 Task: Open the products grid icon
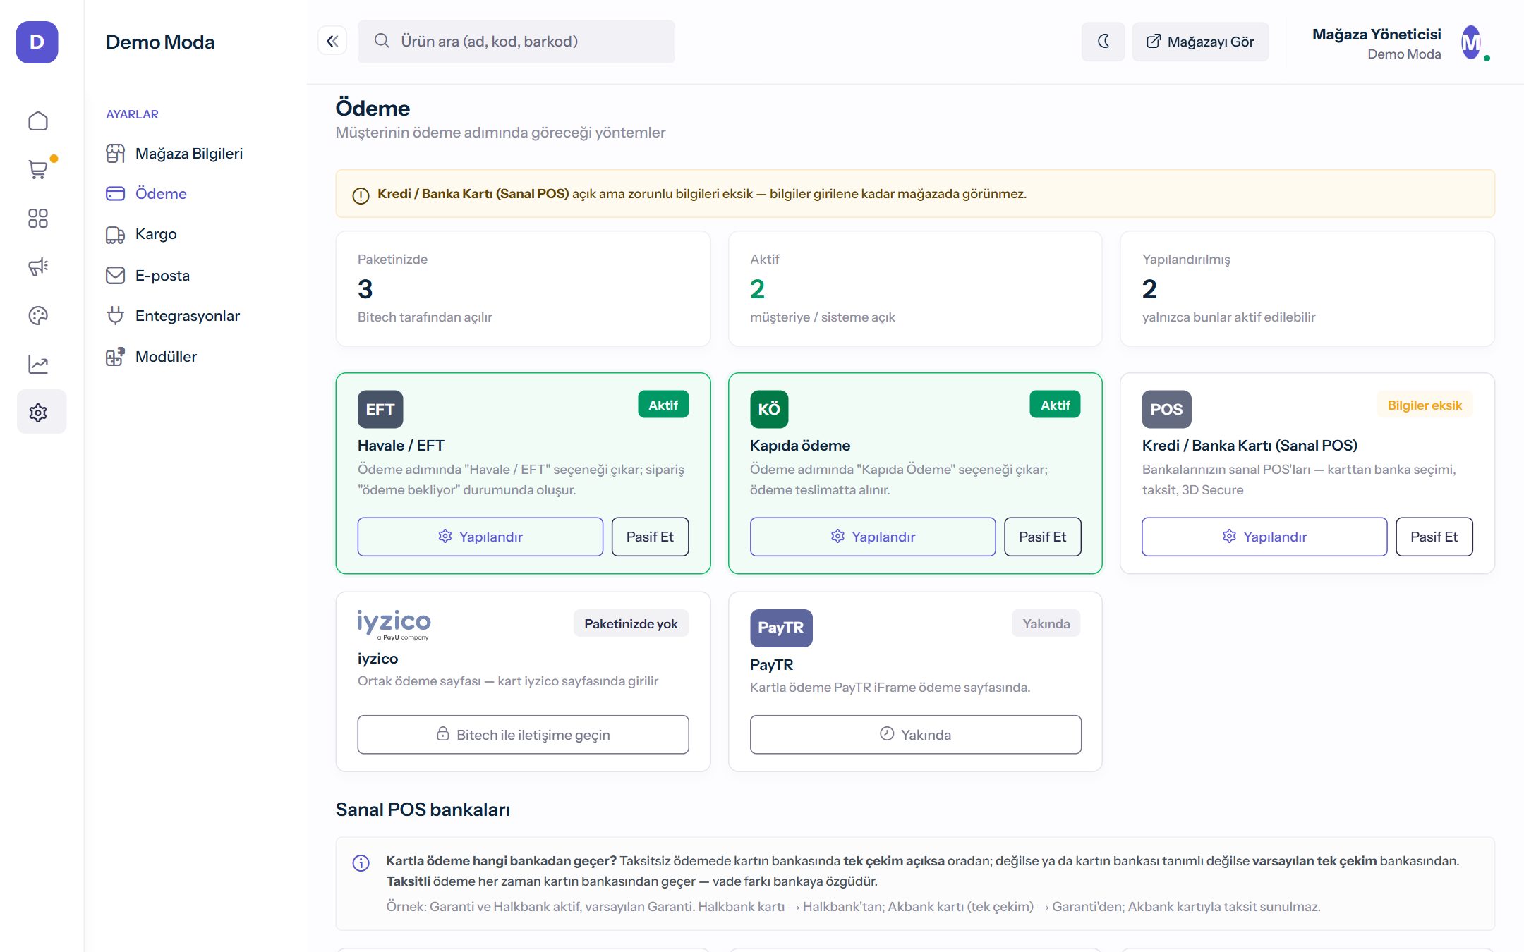click(38, 219)
